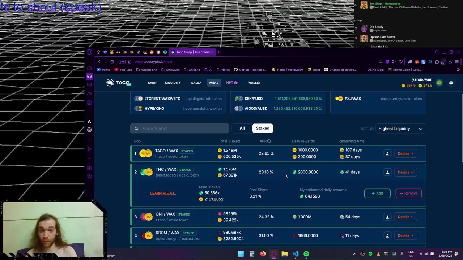
Task: Focus the Search pool input field
Action: [179, 129]
